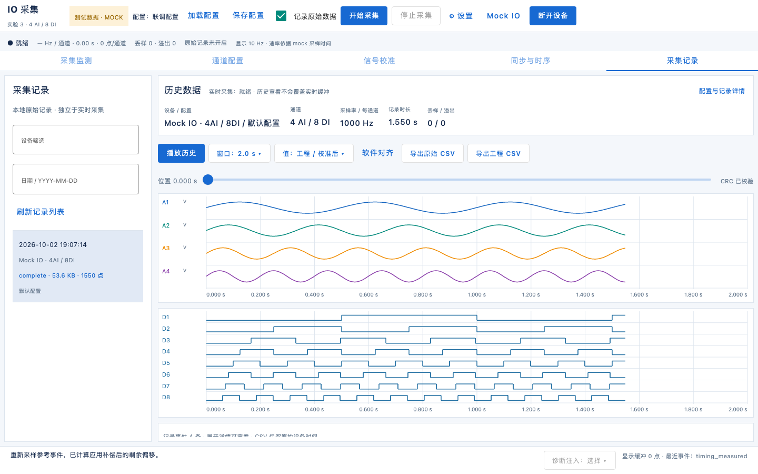Screen dimensions: 758x474
Task: Switch to the 信号校准 tab
Action: pyautogui.click(x=379, y=61)
